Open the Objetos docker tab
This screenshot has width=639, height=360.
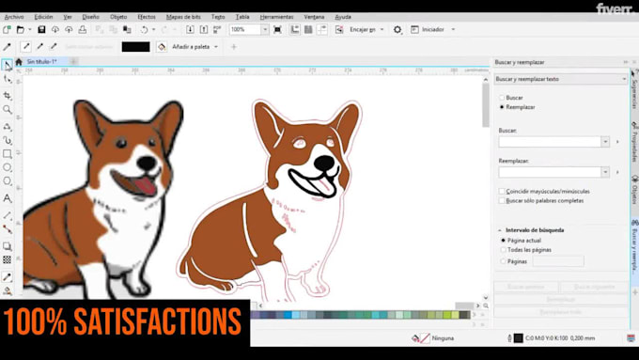pos(634,189)
